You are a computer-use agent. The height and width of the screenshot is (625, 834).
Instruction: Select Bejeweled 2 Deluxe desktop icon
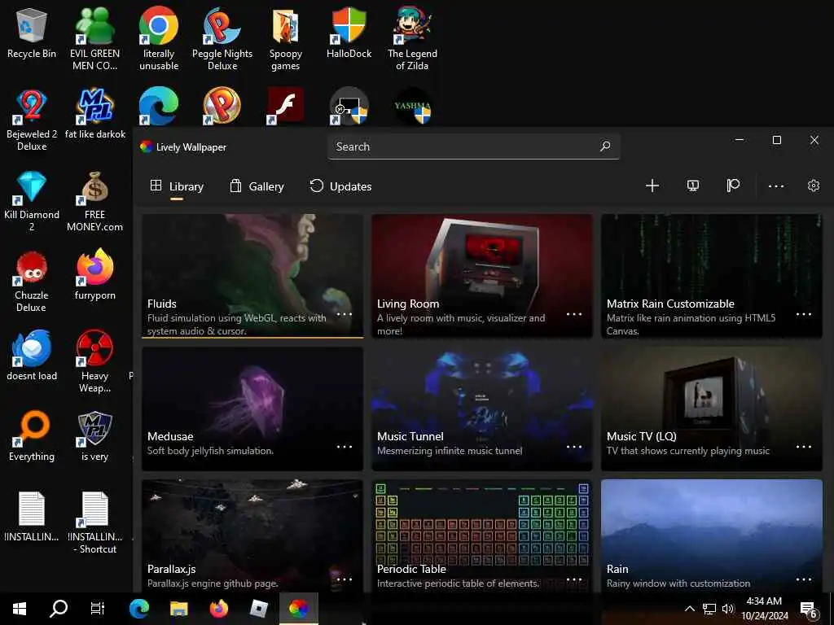(x=32, y=120)
